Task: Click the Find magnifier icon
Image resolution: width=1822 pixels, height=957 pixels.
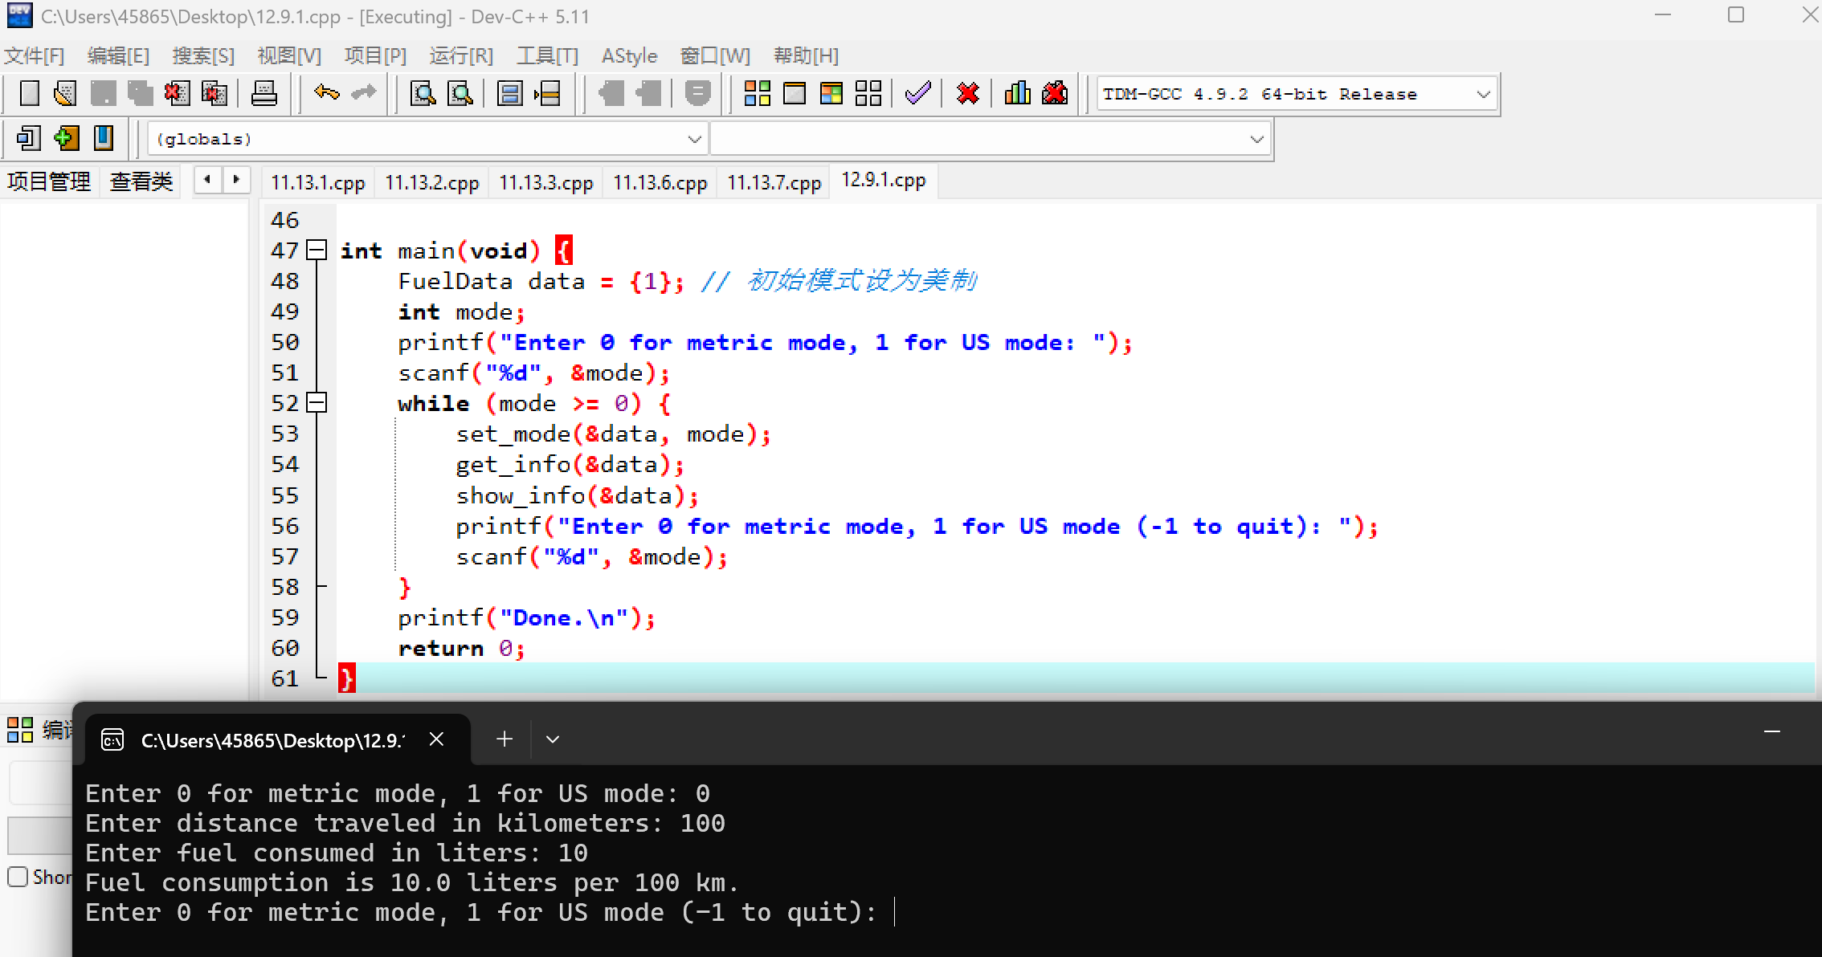Action: pos(423,94)
